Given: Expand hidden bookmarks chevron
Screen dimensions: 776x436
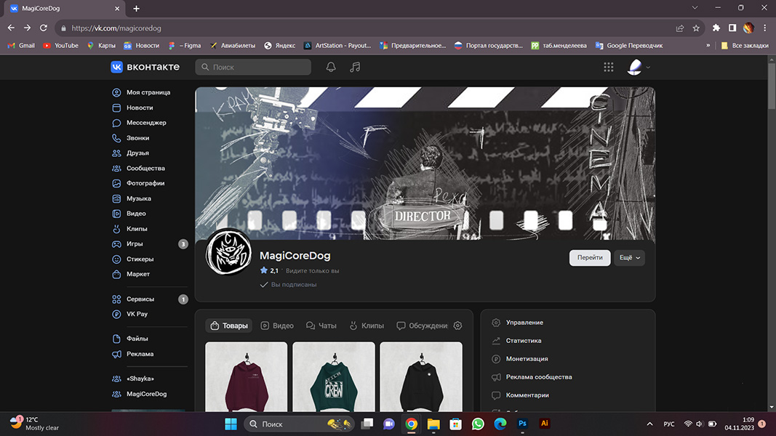Looking at the screenshot, I should (x=708, y=46).
